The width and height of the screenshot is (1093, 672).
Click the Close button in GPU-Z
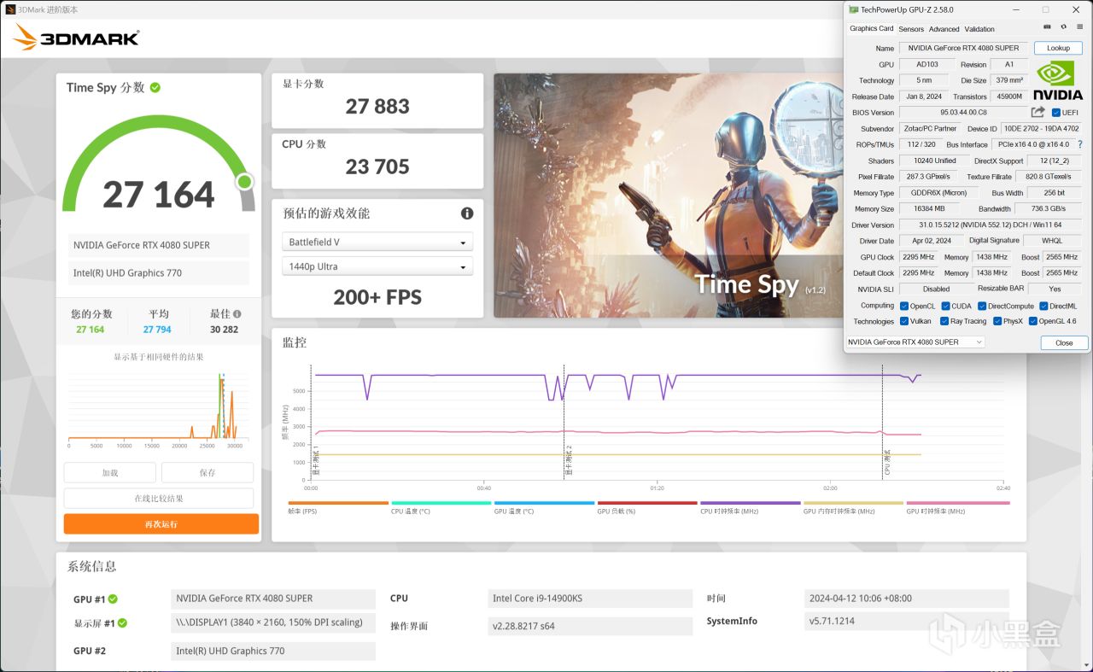1064,342
